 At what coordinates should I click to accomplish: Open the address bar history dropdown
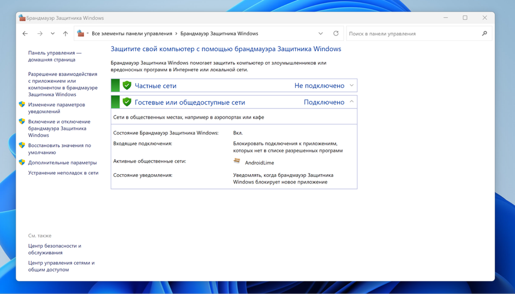(321, 33)
